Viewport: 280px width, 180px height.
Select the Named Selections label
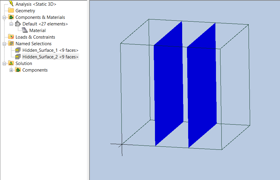(34, 44)
